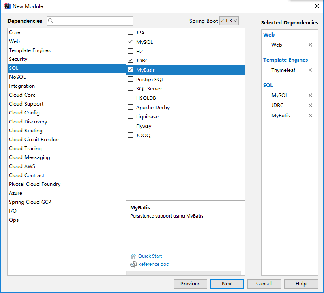This screenshot has height=293, width=324.
Task: Open the Spring Boot version dropdown
Action: click(229, 21)
